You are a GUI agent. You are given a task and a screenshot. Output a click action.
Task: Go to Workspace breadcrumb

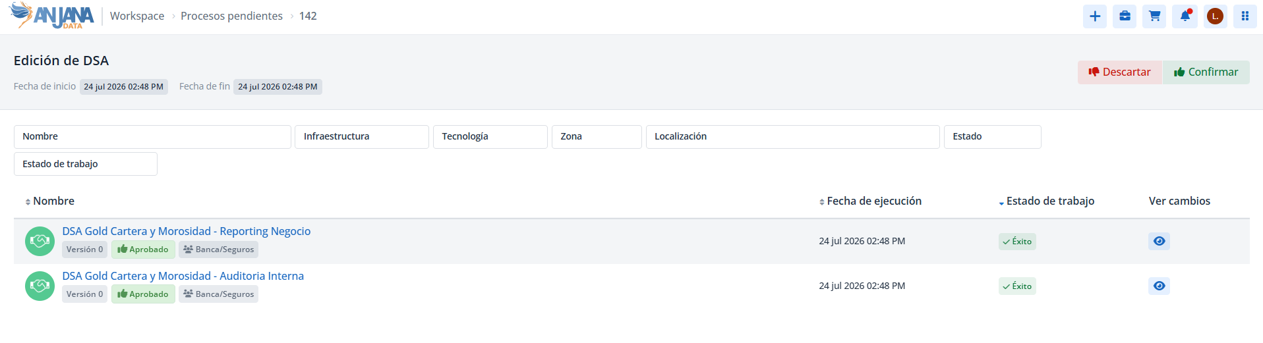pos(137,16)
